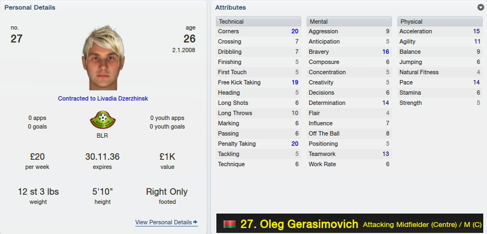Click the Bravery attribute row
Screen dimensions: 487x234
(x=349, y=52)
